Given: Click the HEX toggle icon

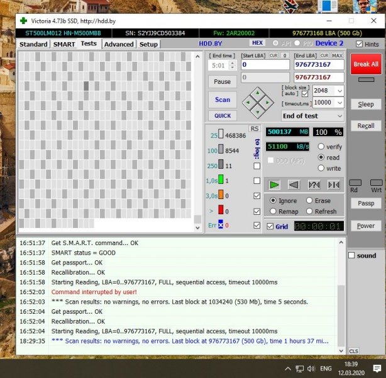Looking at the screenshot, I should [x=257, y=43].
